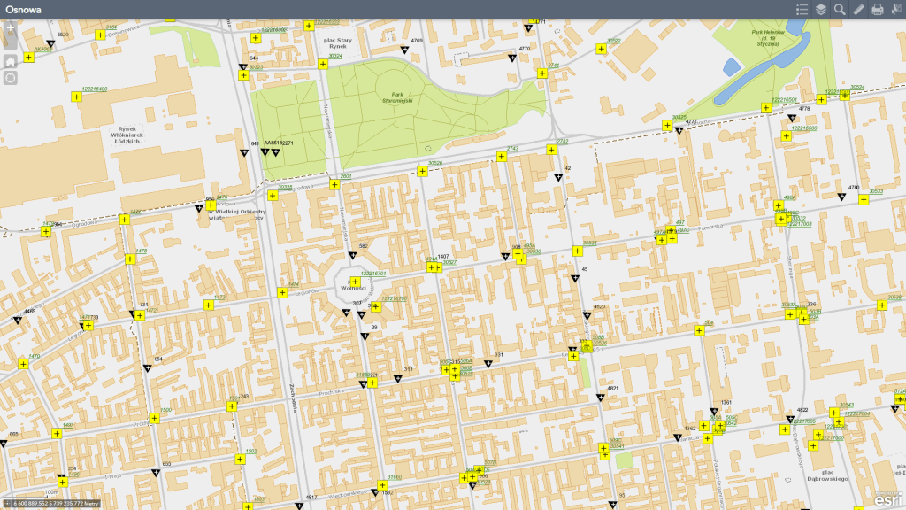Activate the ruler measurement tool
Image resolution: width=906 pixels, height=510 pixels.
click(859, 10)
